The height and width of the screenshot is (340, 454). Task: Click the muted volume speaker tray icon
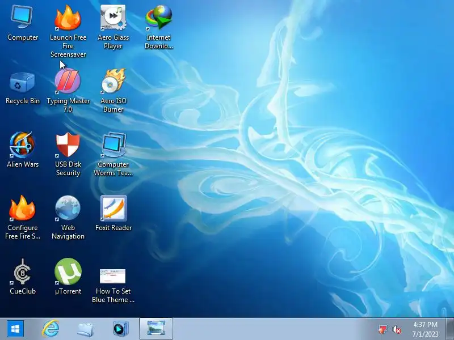tap(397, 329)
